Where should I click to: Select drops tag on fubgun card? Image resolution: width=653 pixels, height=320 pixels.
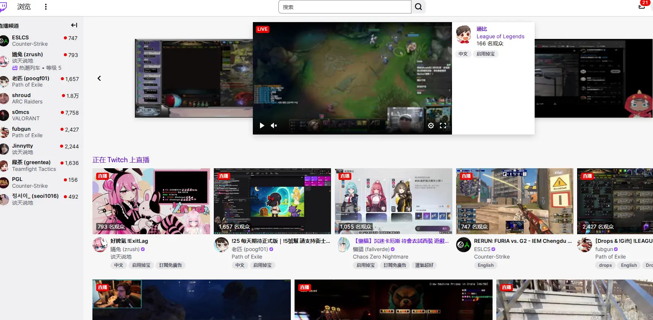[x=605, y=265]
